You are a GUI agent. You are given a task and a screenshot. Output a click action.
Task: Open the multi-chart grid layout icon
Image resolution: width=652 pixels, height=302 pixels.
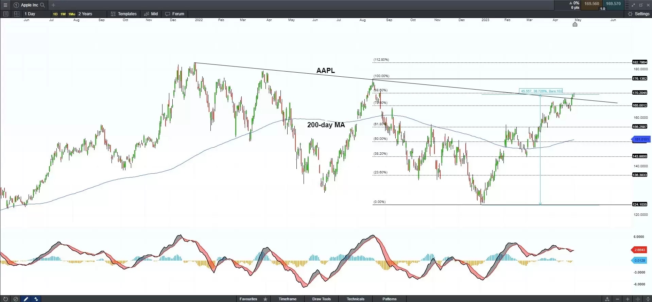16,14
